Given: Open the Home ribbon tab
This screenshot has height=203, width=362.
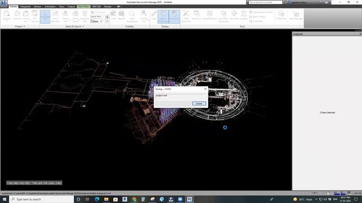Looking at the screenshot, I should pyautogui.click(x=14, y=6).
